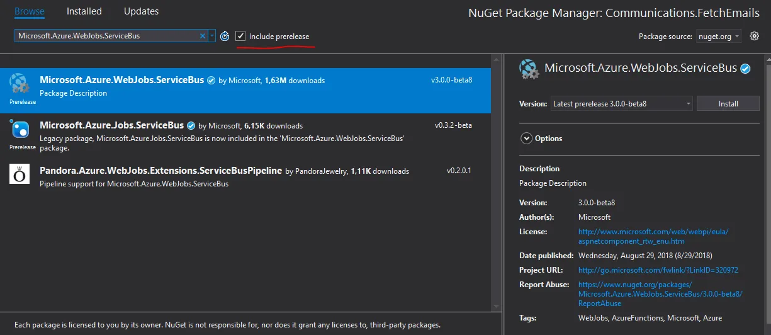Click Pandora ServiceBusPipeline package icon
This screenshot has width=771, height=335.
tap(19, 174)
